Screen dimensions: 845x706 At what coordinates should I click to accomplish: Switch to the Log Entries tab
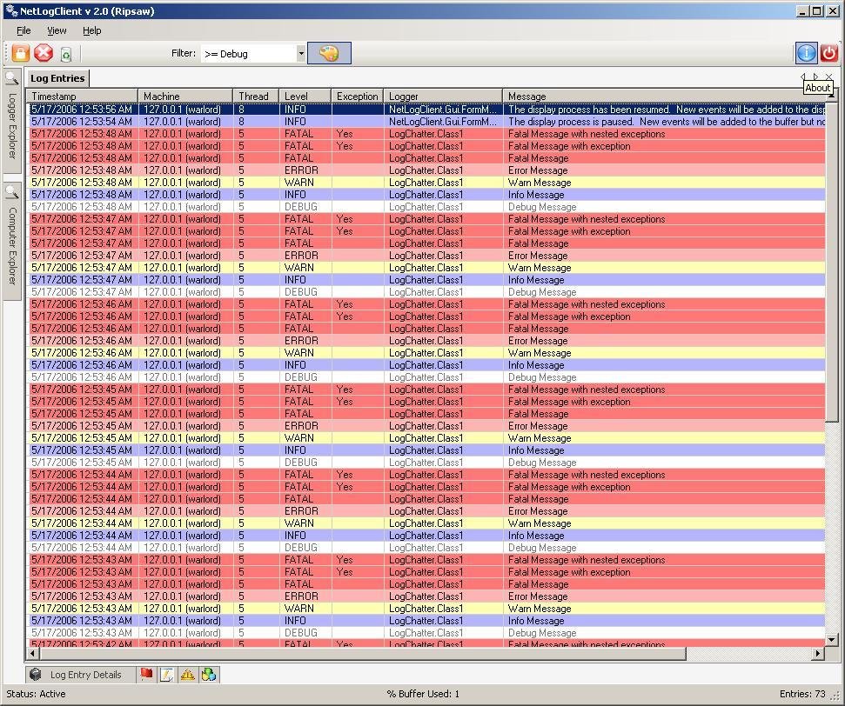click(x=57, y=77)
